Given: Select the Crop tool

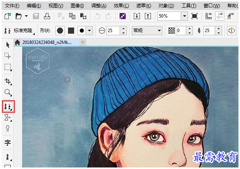Looking at the screenshot, I should pyautogui.click(x=8, y=81).
